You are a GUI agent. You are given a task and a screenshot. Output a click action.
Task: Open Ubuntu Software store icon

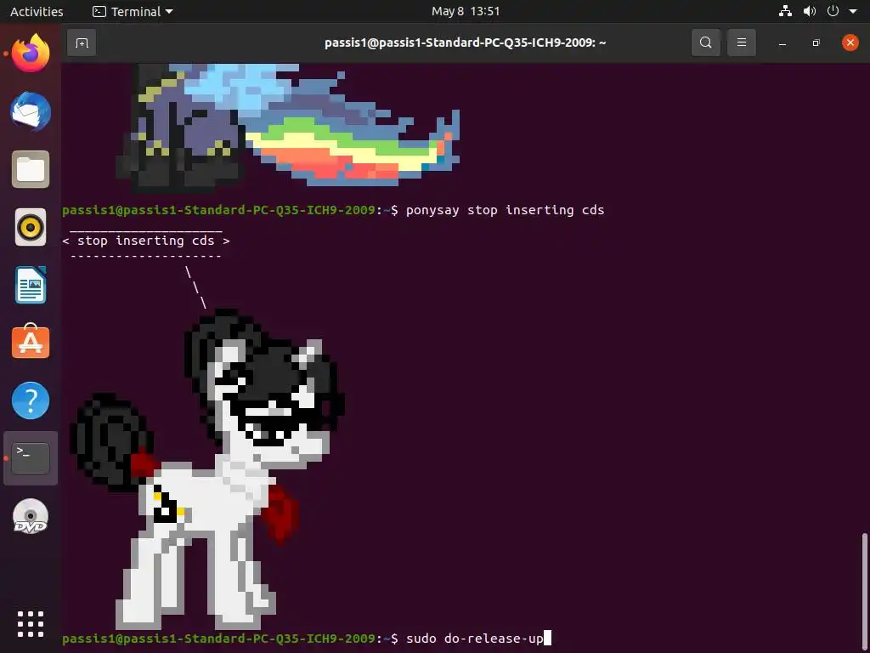pyautogui.click(x=31, y=342)
